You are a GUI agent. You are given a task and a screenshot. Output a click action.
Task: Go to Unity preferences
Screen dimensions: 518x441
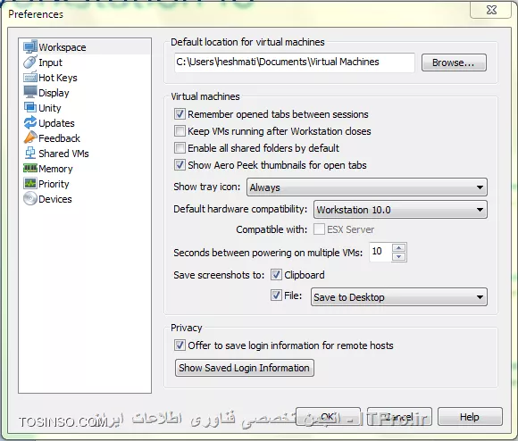(50, 108)
